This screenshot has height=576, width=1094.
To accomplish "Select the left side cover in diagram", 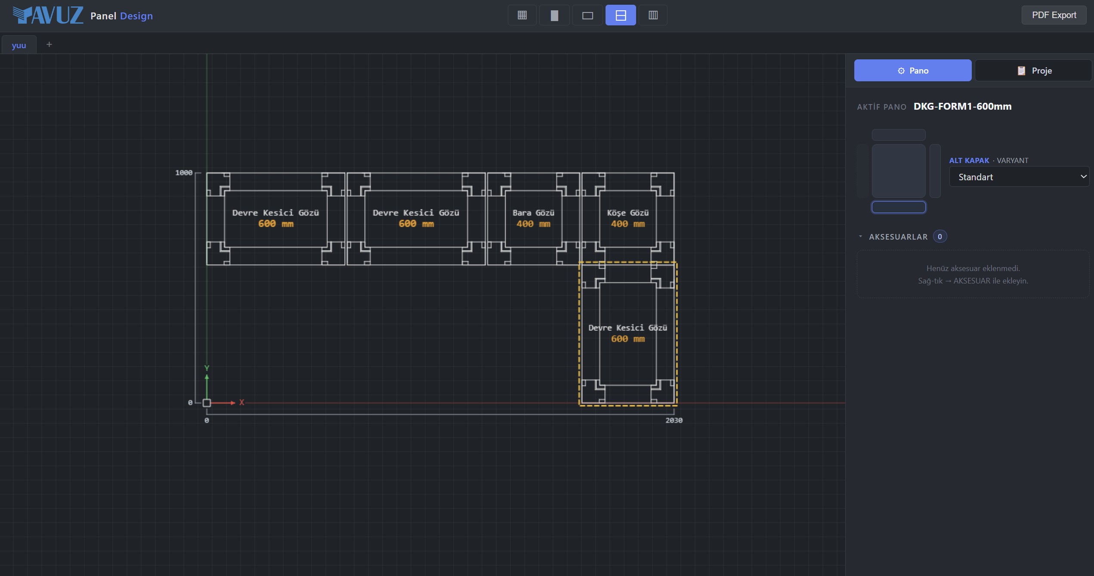I will click(862, 171).
